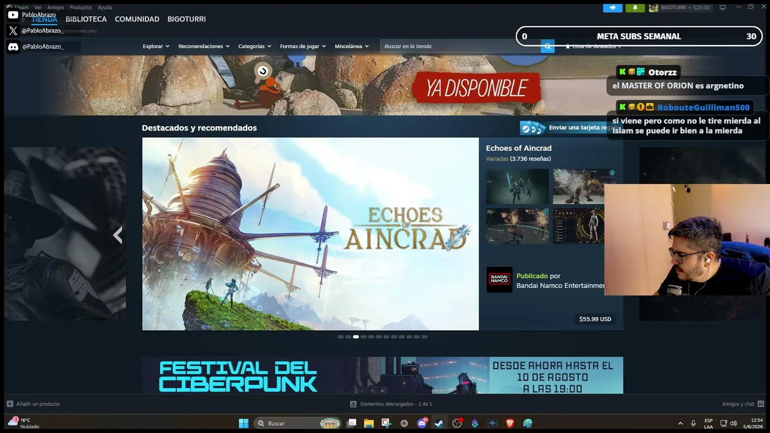The width and height of the screenshot is (770, 433).
Task: Open Discord from the taskbar
Action: [422, 423]
